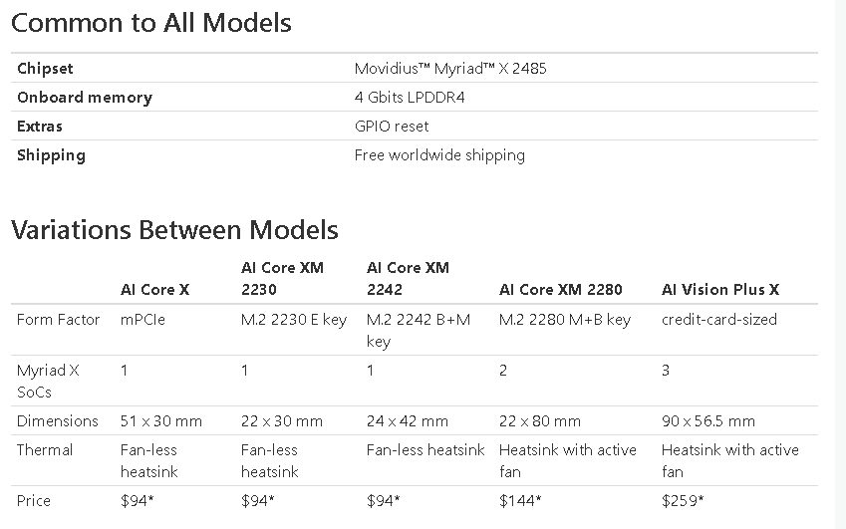Image resolution: width=846 pixels, height=529 pixels.
Task: Click the 'M.2 2280 M+B key' cell
Action: (564, 320)
